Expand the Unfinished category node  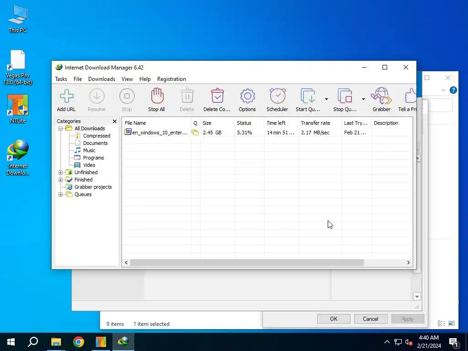click(61, 172)
